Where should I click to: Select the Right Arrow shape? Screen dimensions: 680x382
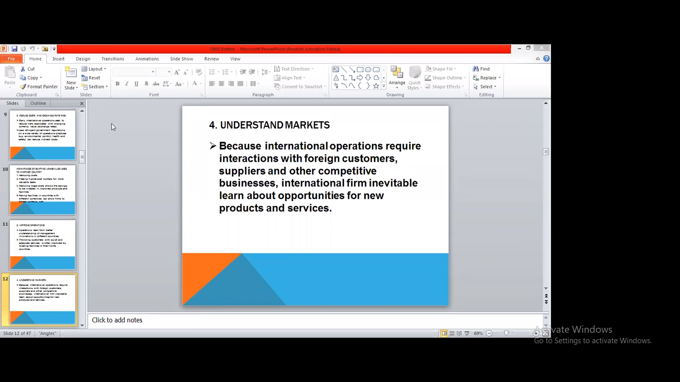(359, 78)
